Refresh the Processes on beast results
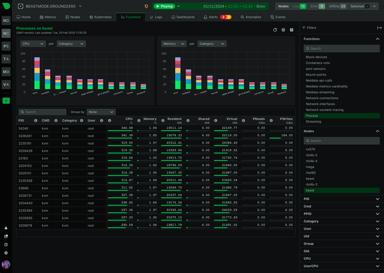384x273 pixels. [x=275, y=30]
